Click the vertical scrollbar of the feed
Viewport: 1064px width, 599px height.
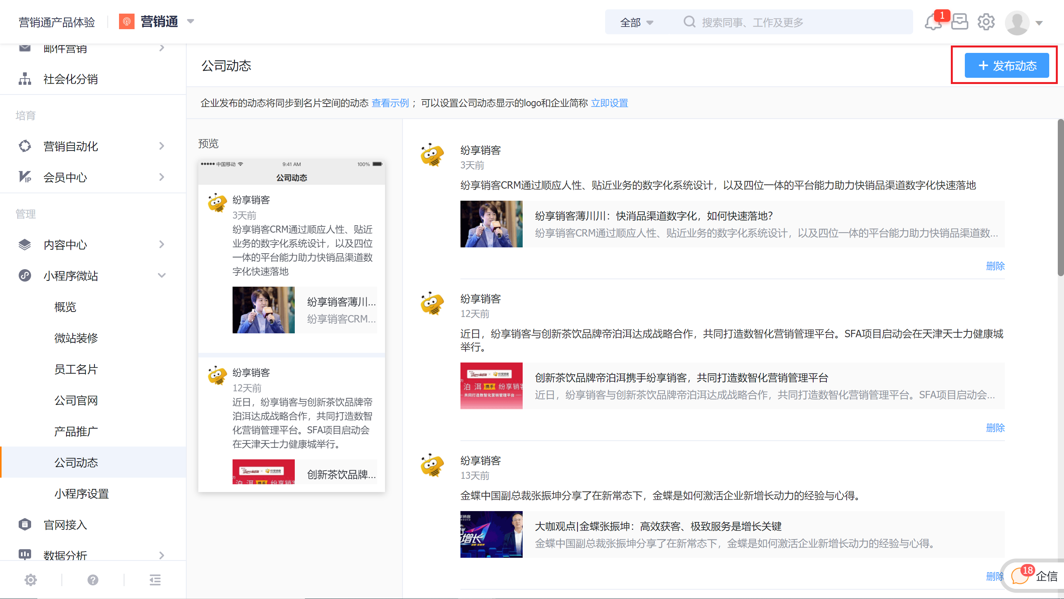tap(1060, 198)
